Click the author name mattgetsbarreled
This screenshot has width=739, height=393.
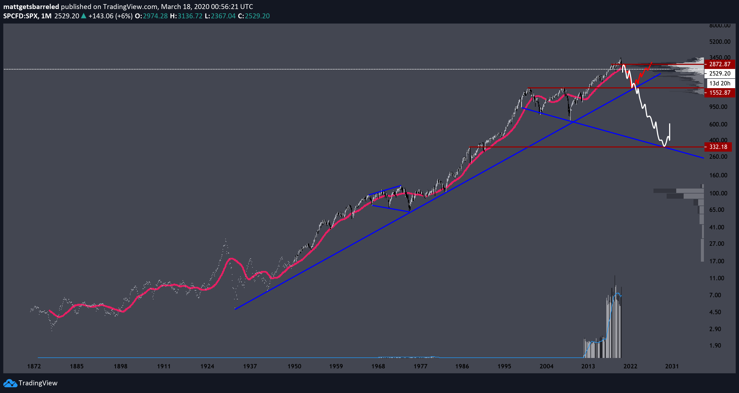pos(31,7)
